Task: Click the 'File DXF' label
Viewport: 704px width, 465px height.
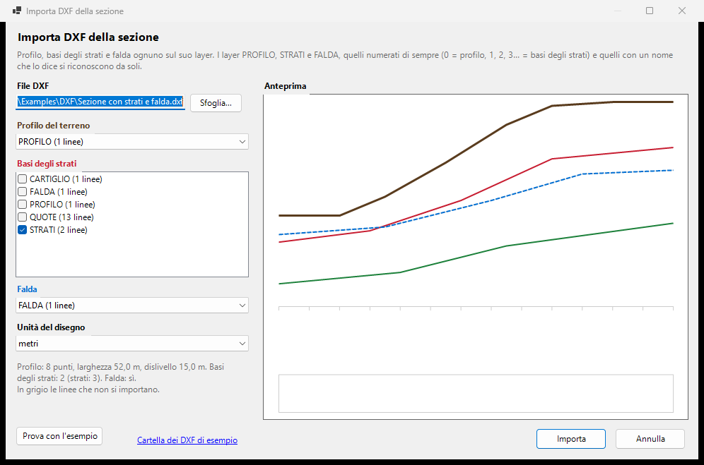Action: [x=33, y=86]
